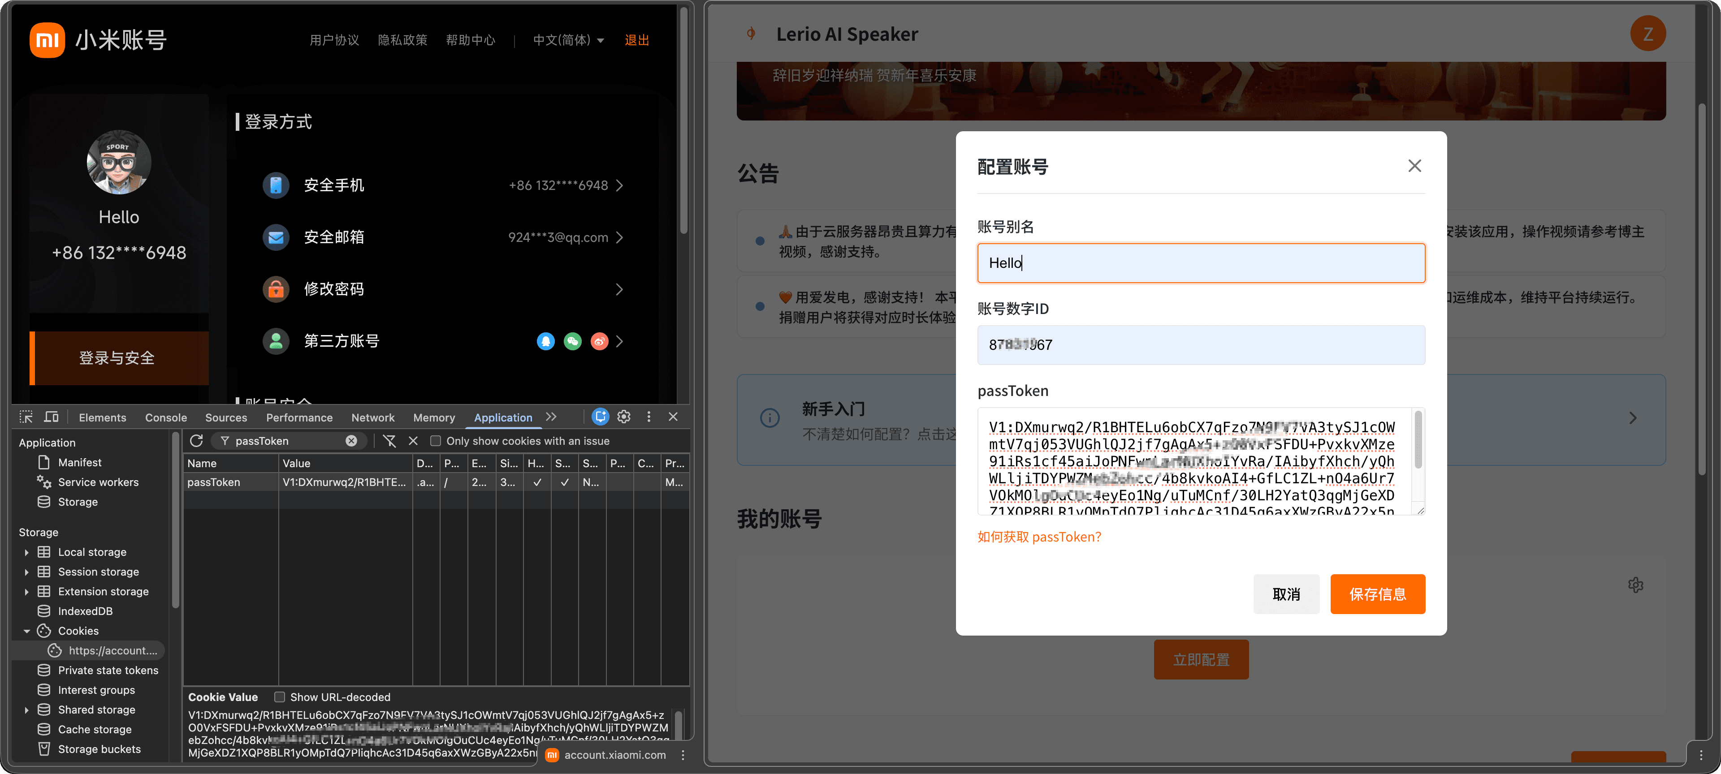Click the WeChat icon under 第三方账号
This screenshot has width=1721, height=774.
pos(573,341)
